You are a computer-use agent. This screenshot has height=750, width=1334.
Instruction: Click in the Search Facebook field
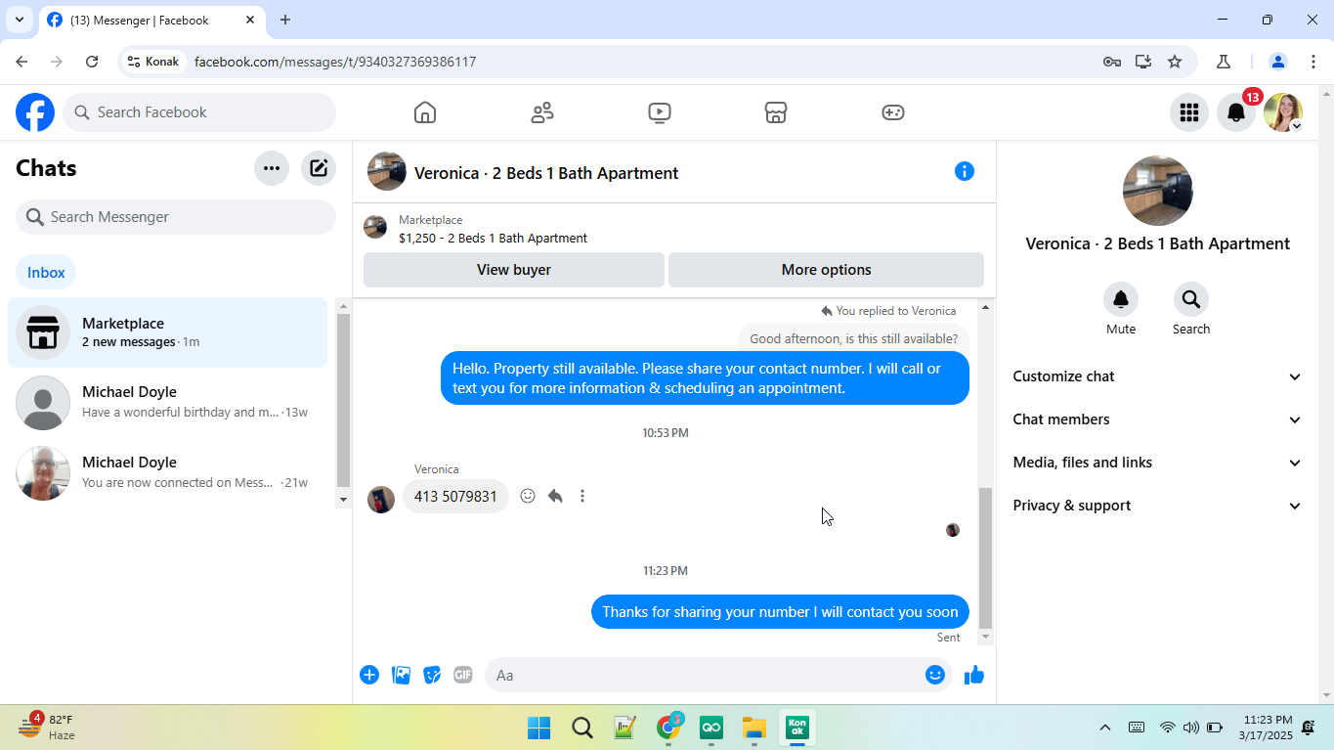[x=199, y=112]
